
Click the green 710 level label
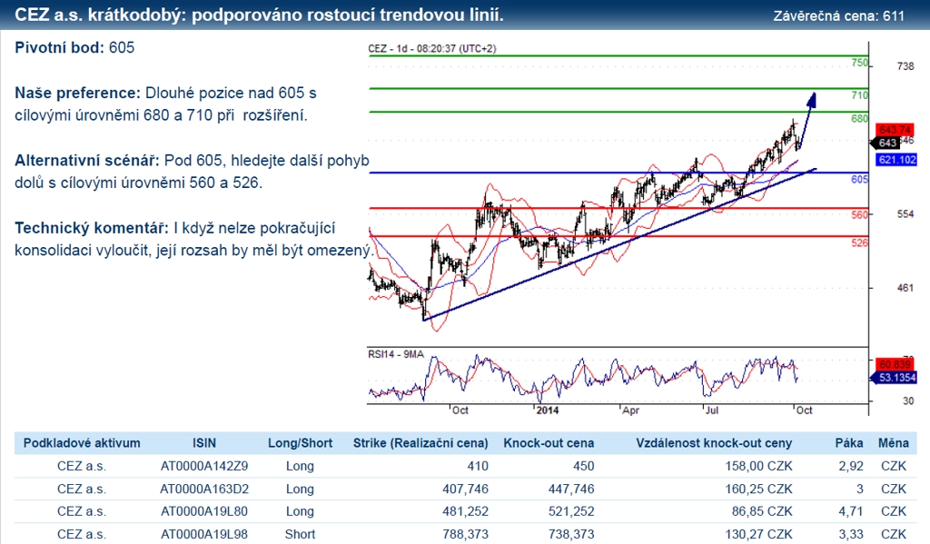coord(859,95)
